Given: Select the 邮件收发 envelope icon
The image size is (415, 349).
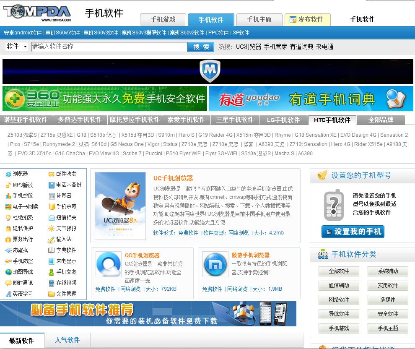Looking at the screenshot, I should point(51,174).
